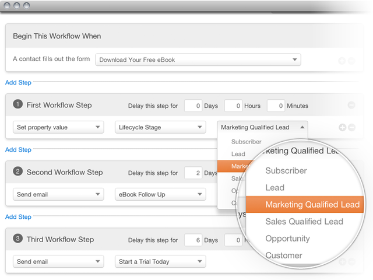Click the Minutes delay field in first step

pos(276,106)
